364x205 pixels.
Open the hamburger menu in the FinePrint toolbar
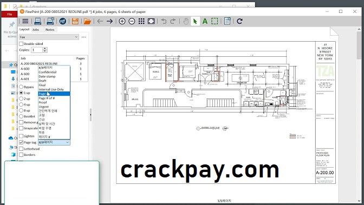25,21
